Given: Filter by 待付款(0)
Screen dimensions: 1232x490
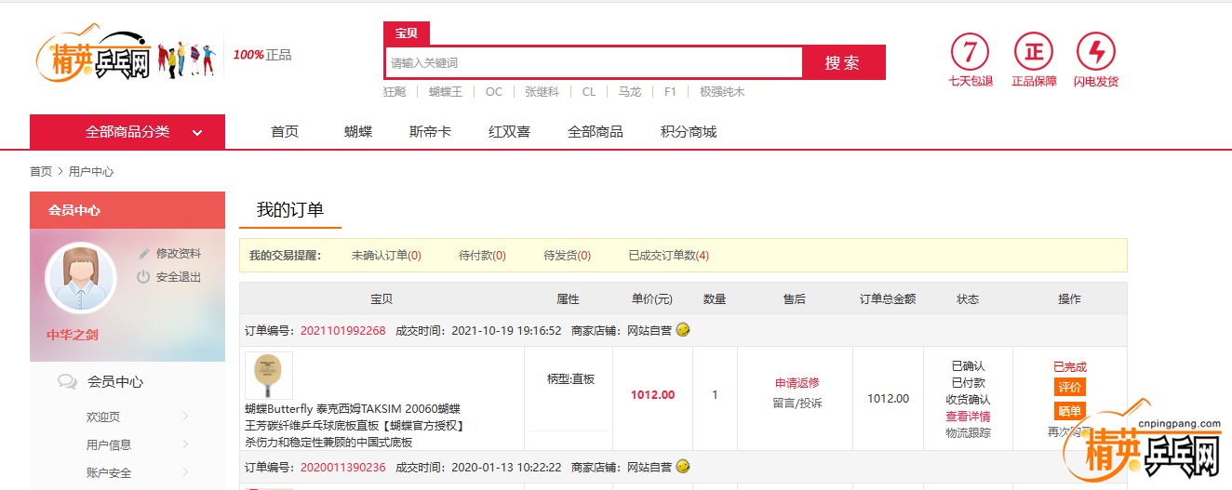Looking at the screenshot, I should coord(482,256).
